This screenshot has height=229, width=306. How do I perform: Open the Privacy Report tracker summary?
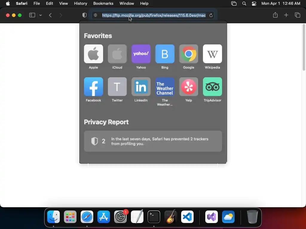153,141
